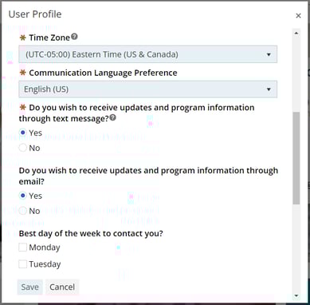Select No for email updates
Image resolution: width=310 pixels, height=305 pixels.
(23, 211)
